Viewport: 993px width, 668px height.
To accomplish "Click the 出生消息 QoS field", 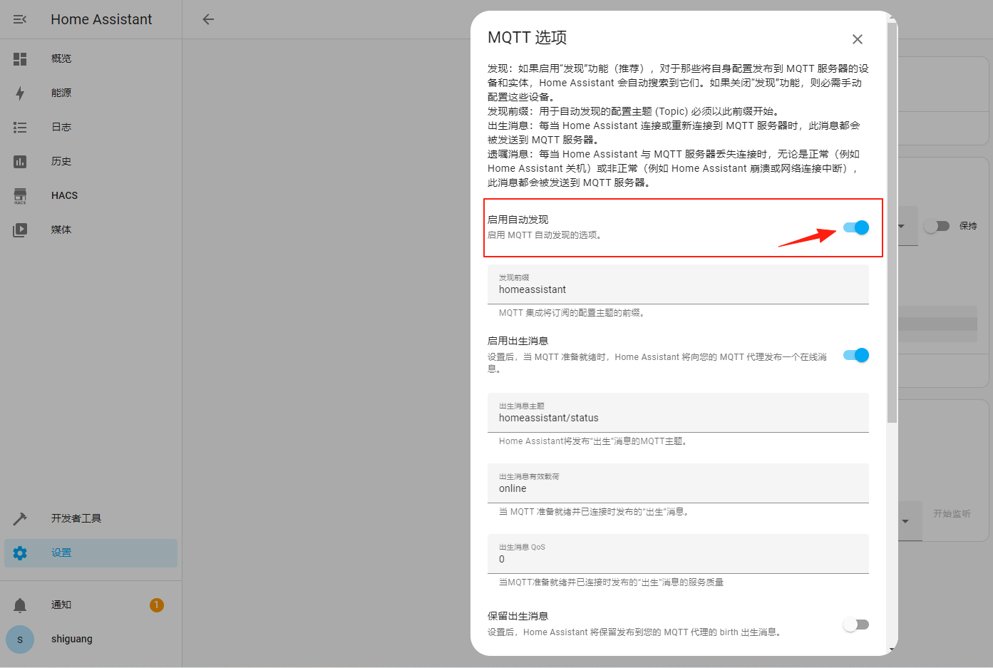I will tap(678, 554).
